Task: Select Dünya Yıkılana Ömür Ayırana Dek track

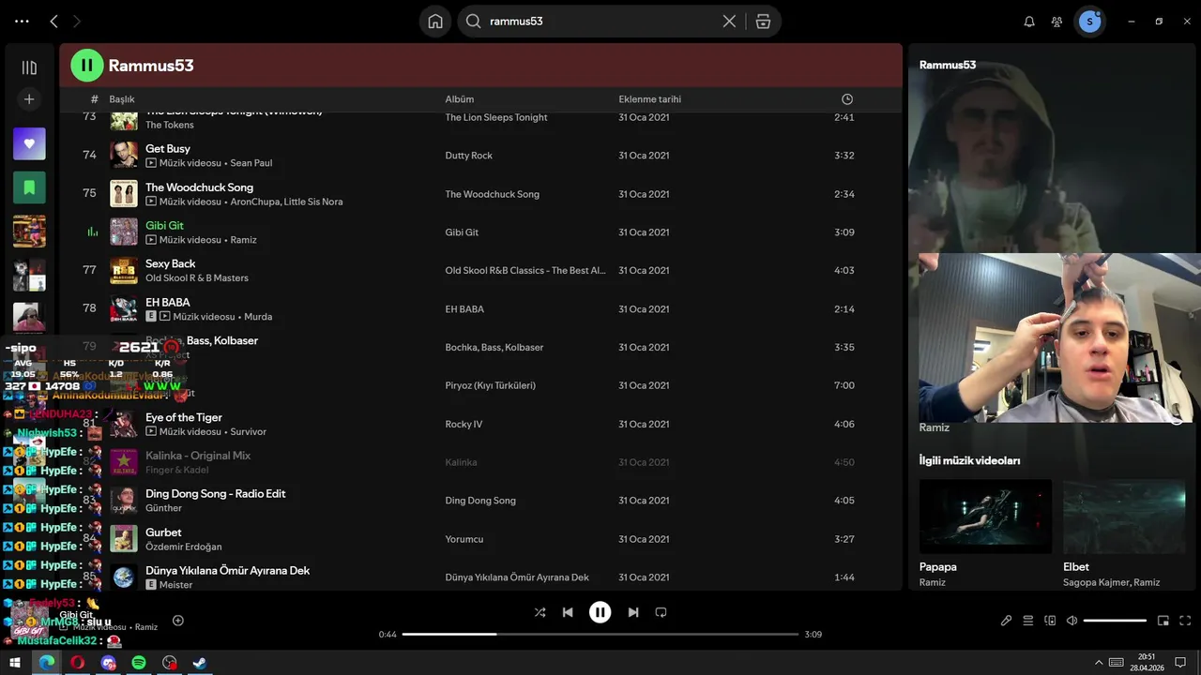Action: click(227, 570)
